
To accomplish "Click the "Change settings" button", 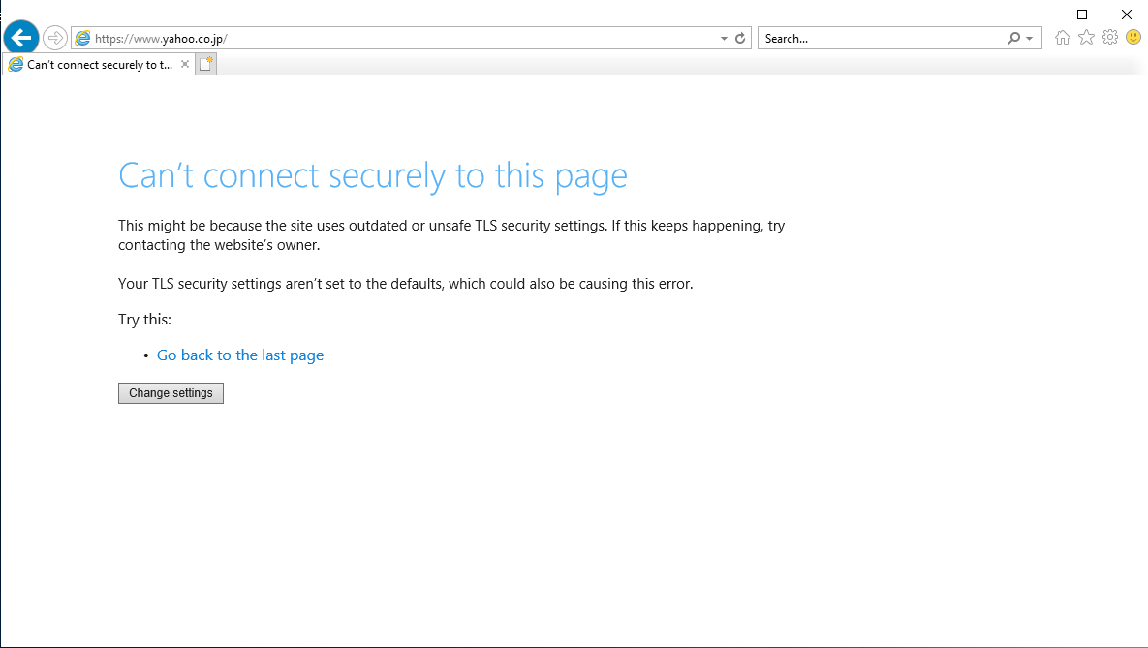I will (x=171, y=393).
